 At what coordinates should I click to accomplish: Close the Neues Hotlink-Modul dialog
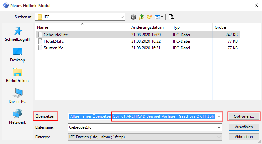pos(256,5)
